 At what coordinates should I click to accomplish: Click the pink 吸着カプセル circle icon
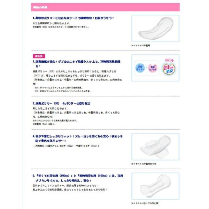[153, 68]
